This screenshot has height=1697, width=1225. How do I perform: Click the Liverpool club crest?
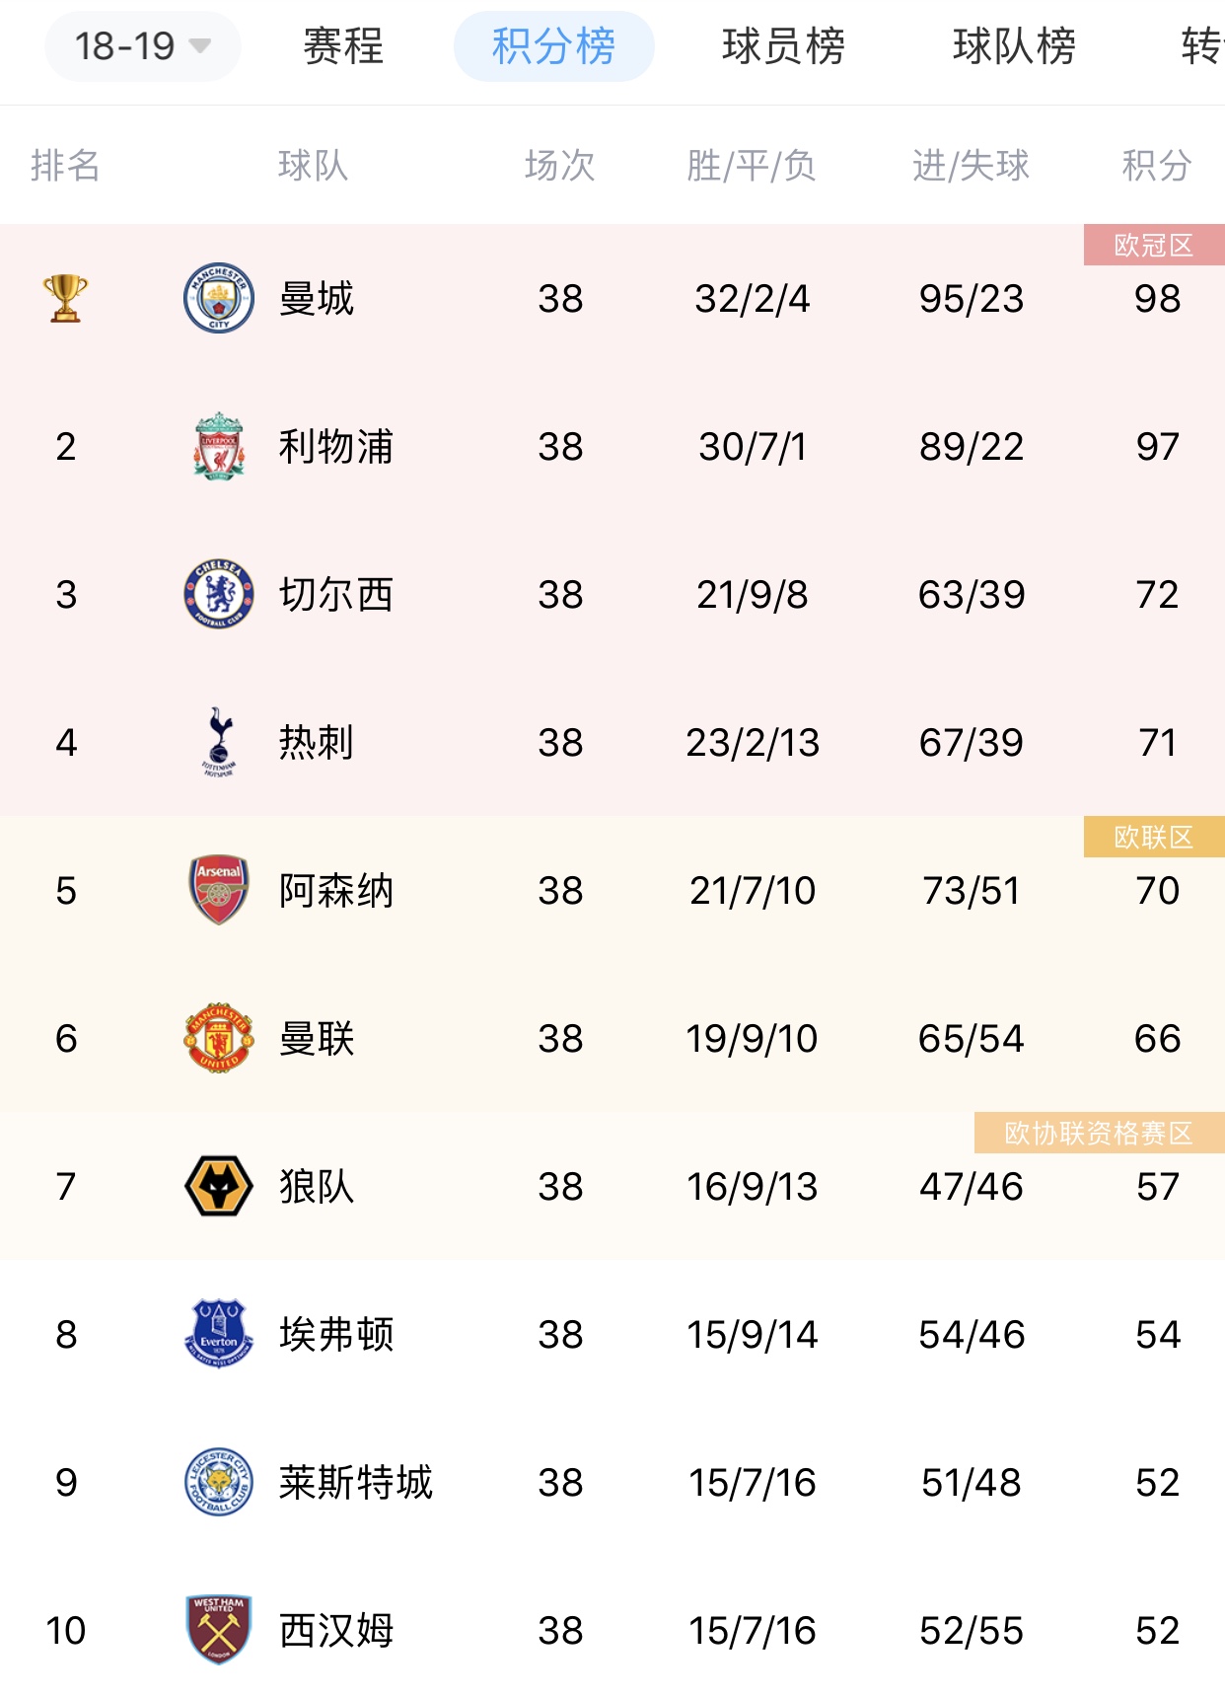point(219,446)
